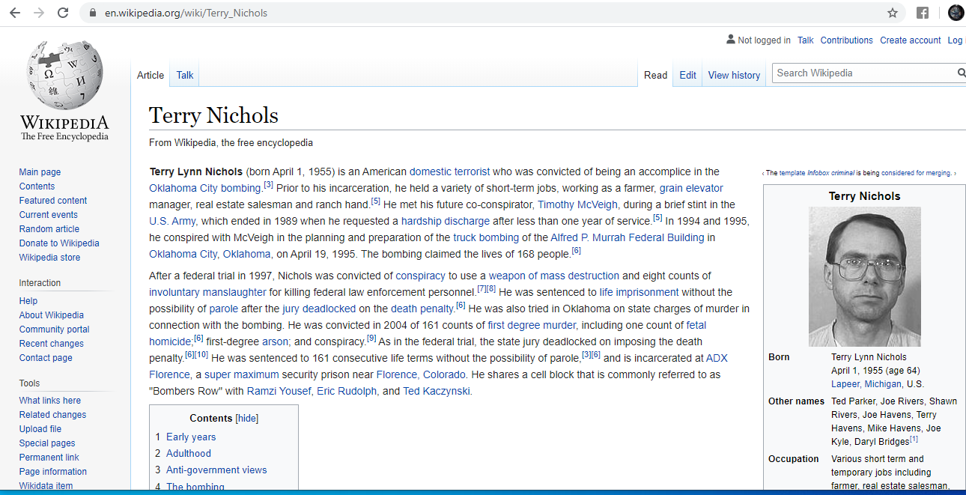Open the Ted Kaczynski link

pos(437,391)
